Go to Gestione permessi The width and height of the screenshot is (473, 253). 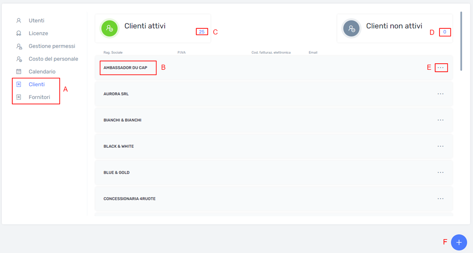tap(52, 46)
